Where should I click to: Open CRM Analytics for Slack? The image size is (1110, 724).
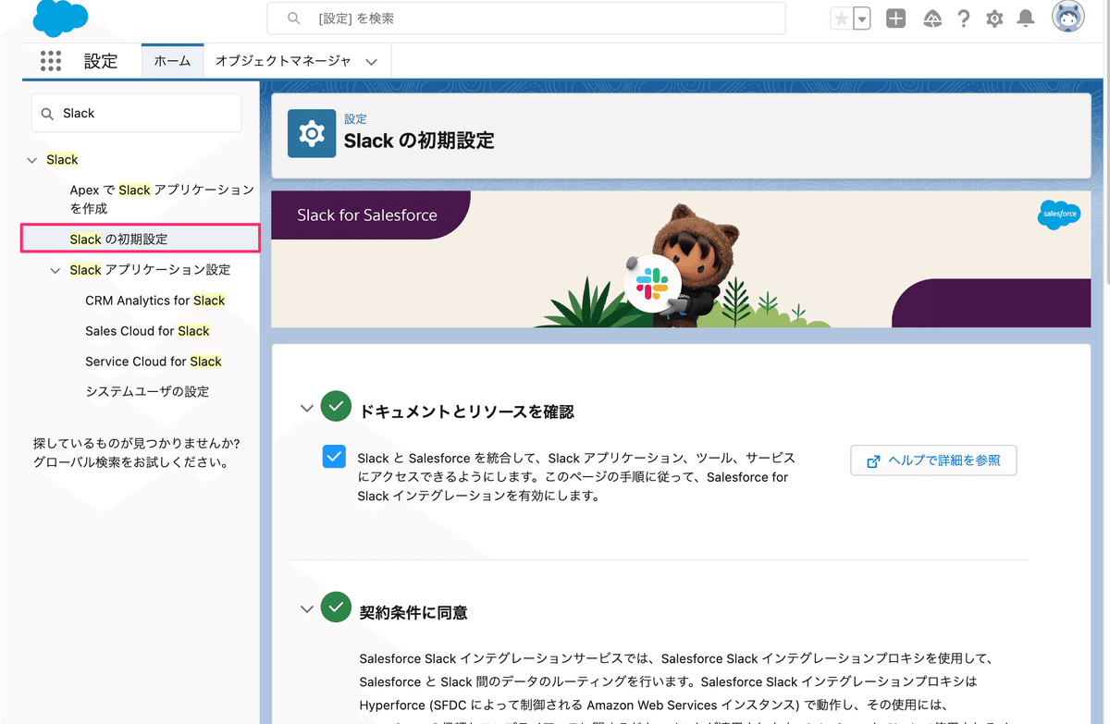tap(155, 301)
